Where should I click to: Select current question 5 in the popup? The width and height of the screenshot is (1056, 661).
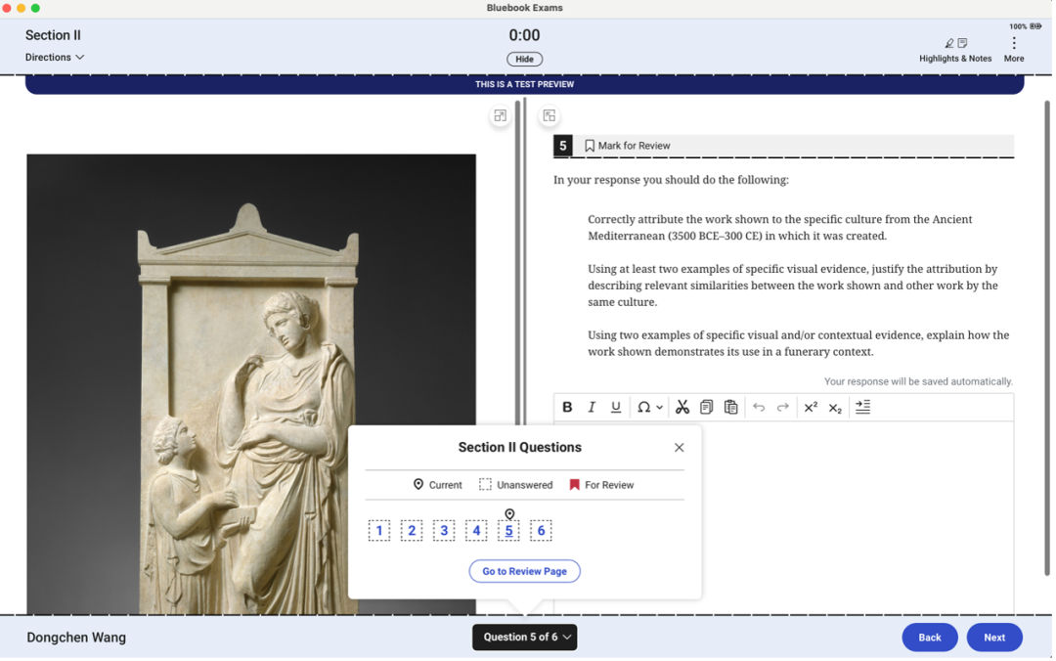[508, 530]
